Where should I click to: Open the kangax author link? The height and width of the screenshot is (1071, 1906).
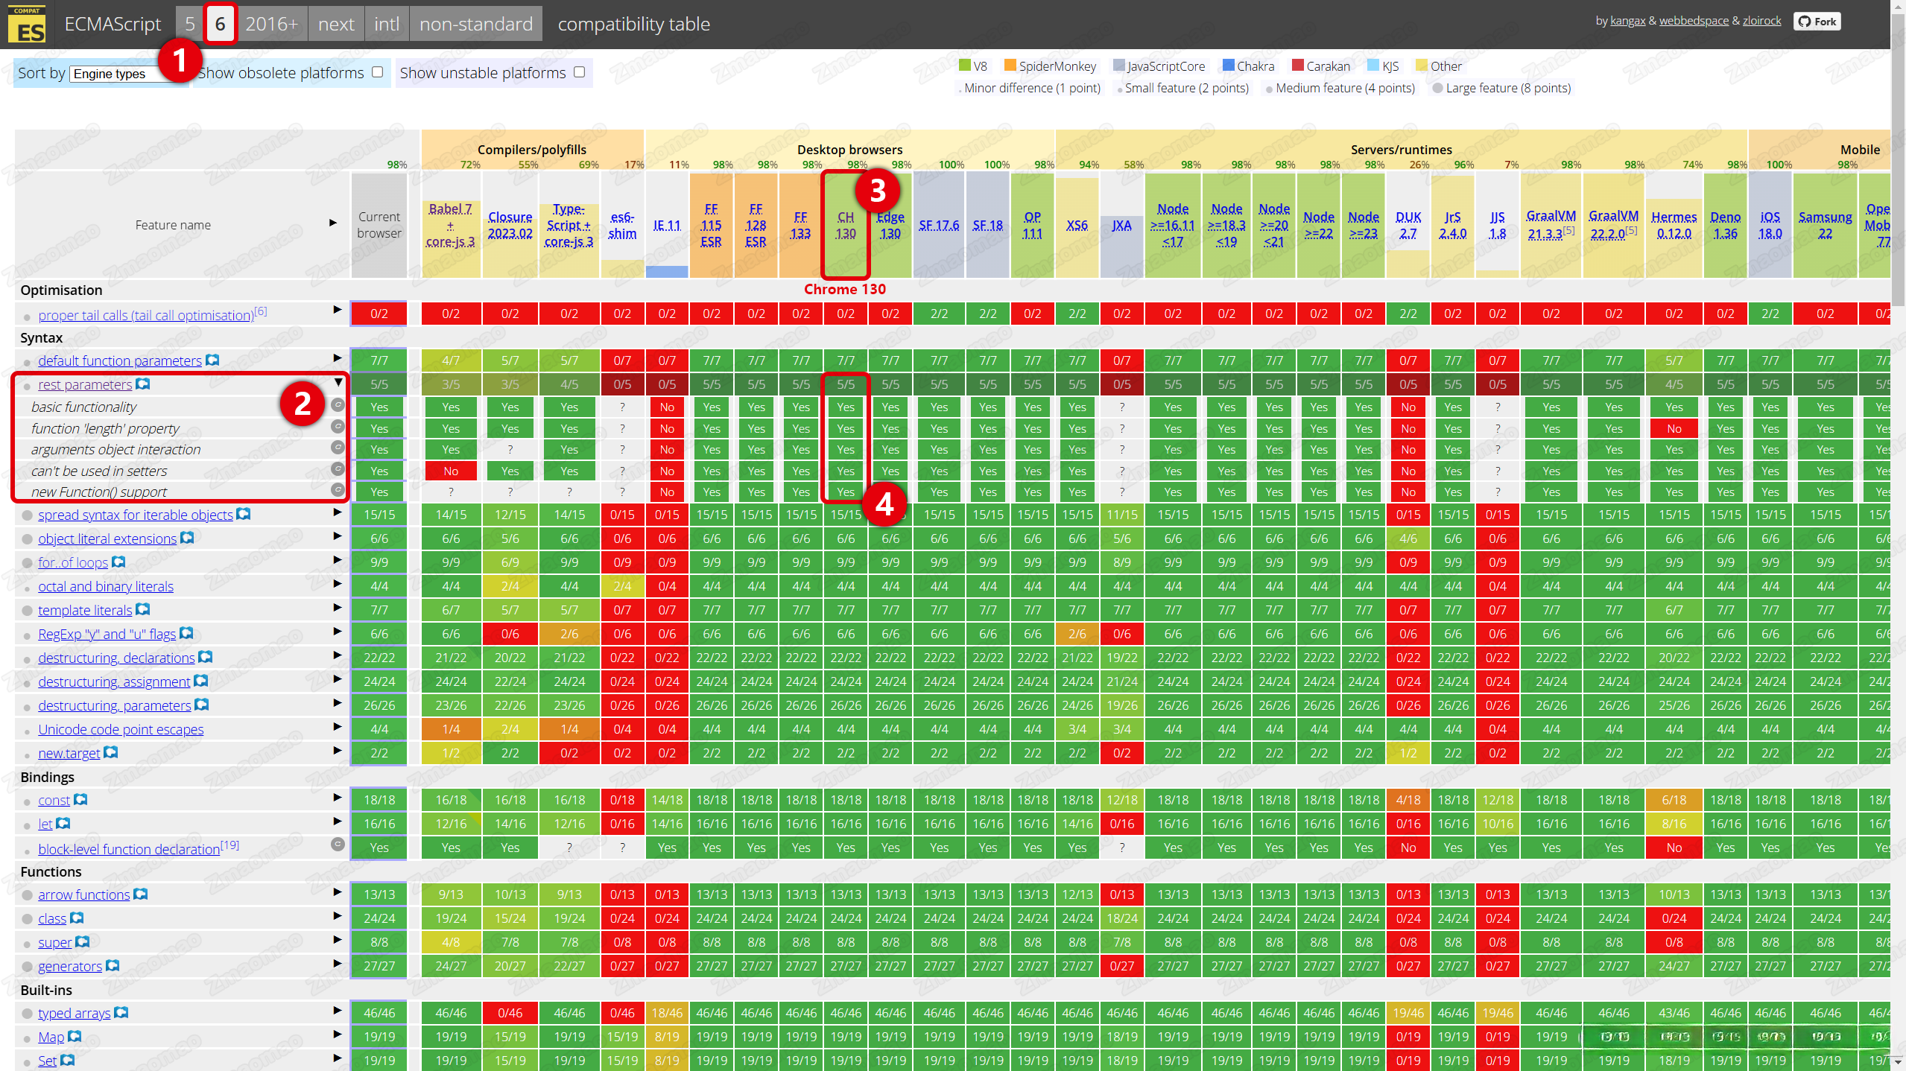1627,21
